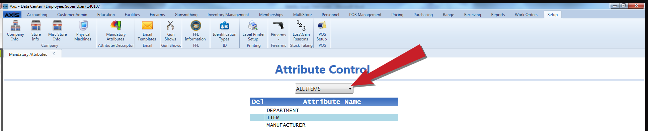Switch to the Memberships tab
Viewport: 648px width, 131px height.
pyautogui.click(x=271, y=15)
